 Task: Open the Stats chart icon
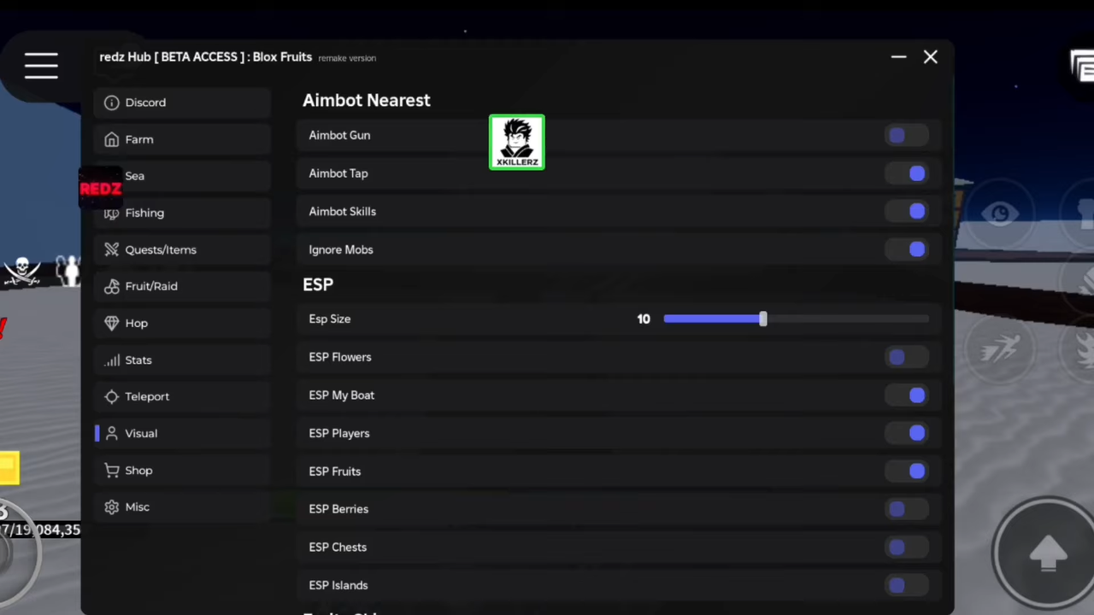point(111,360)
